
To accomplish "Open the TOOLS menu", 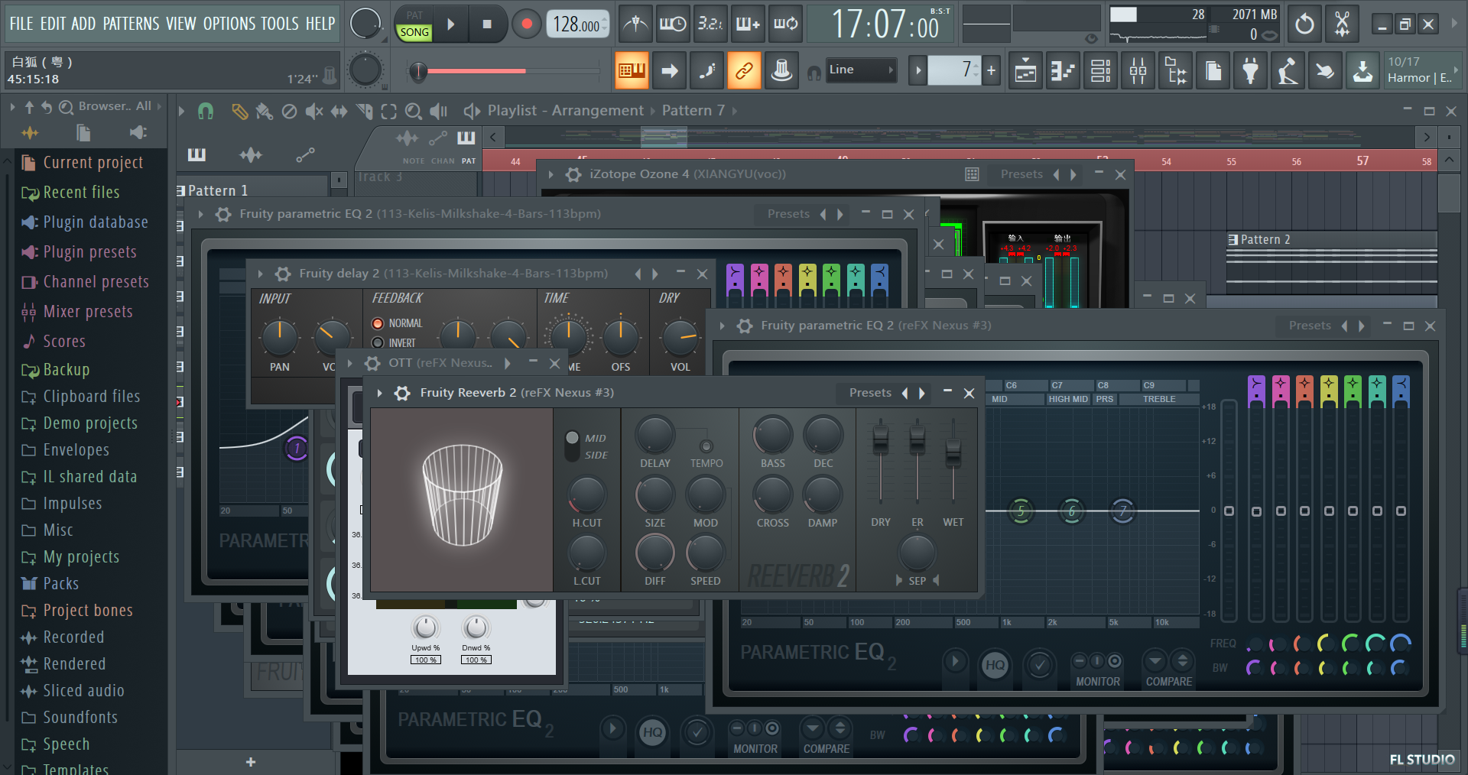I will (280, 24).
